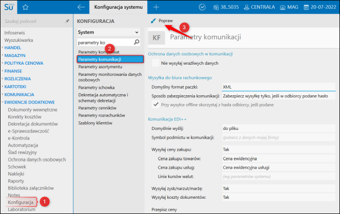Select Parametry cenników in list
The image size is (340, 214).
pos(97,108)
